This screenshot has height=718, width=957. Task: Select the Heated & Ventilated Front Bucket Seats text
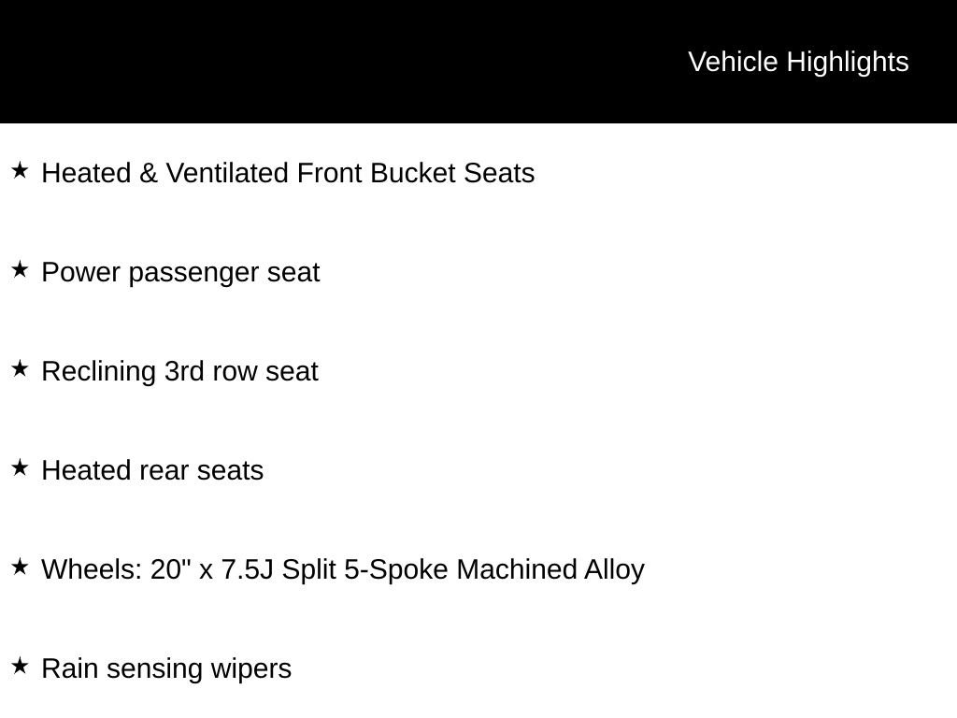pyautogui.click(x=288, y=173)
